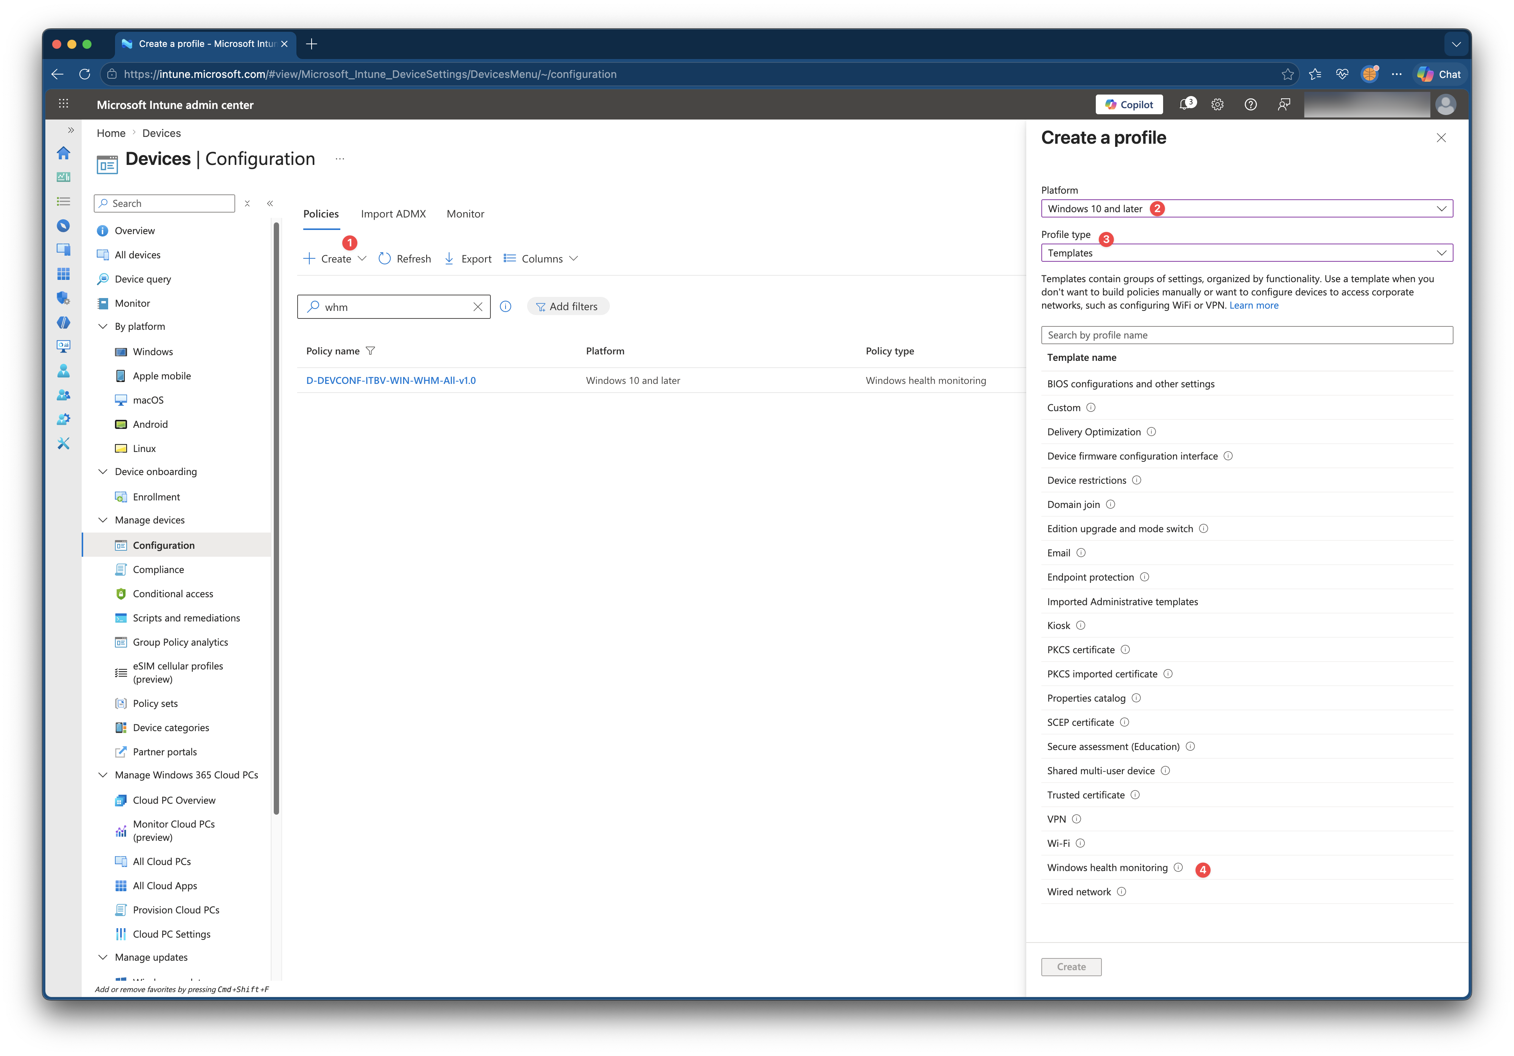Switch to the Import ADMX tab
The width and height of the screenshot is (1514, 1056).
click(394, 214)
